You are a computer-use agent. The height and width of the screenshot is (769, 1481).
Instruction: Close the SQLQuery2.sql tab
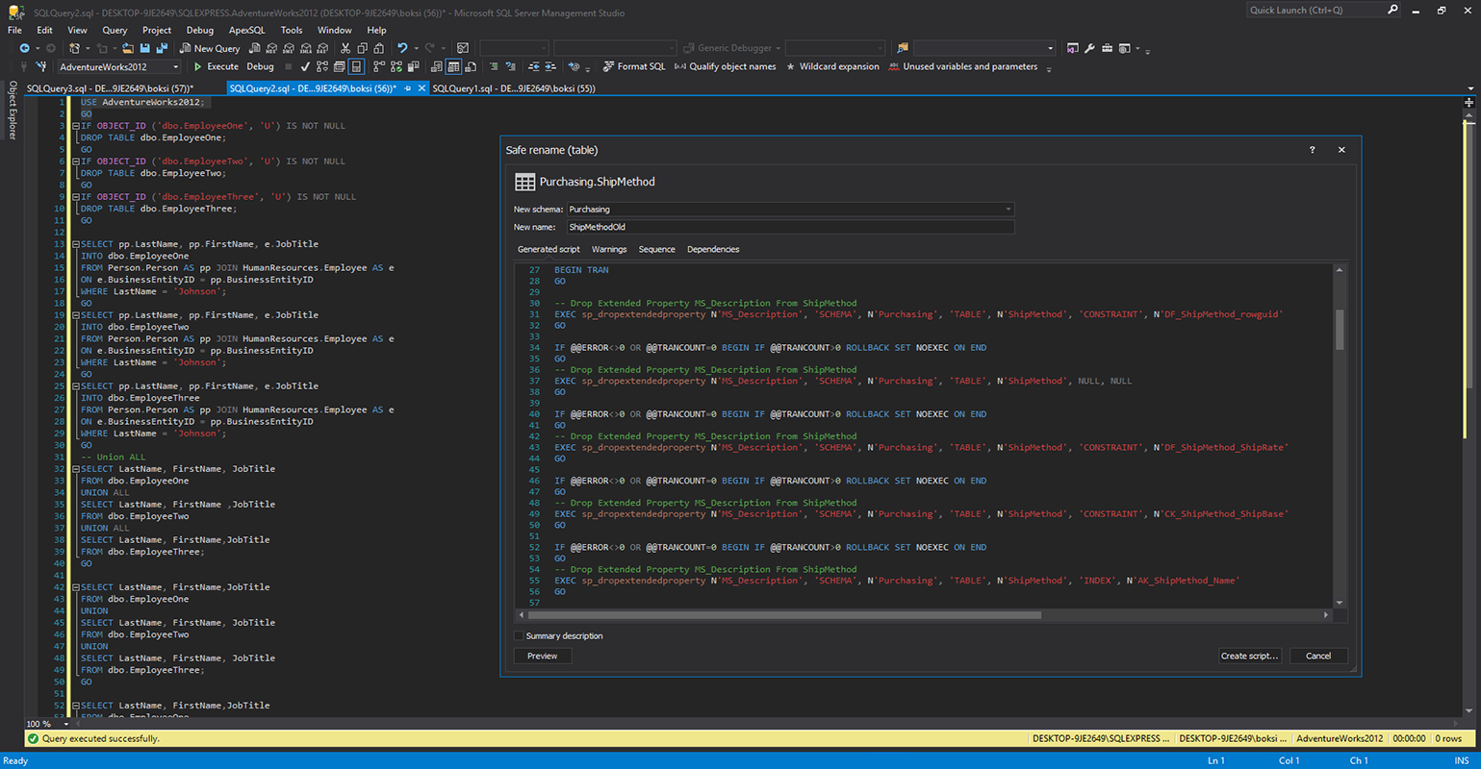(421, 88)
